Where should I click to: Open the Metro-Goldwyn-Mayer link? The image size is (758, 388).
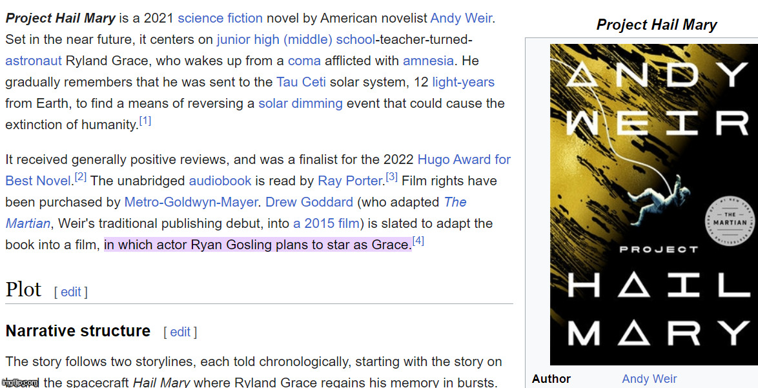coord(191,202)
